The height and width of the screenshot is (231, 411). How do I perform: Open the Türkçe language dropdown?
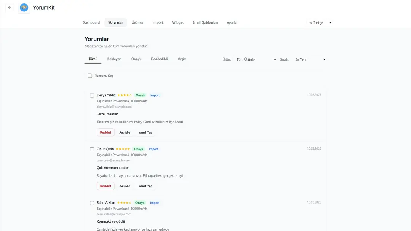point(320,23)
